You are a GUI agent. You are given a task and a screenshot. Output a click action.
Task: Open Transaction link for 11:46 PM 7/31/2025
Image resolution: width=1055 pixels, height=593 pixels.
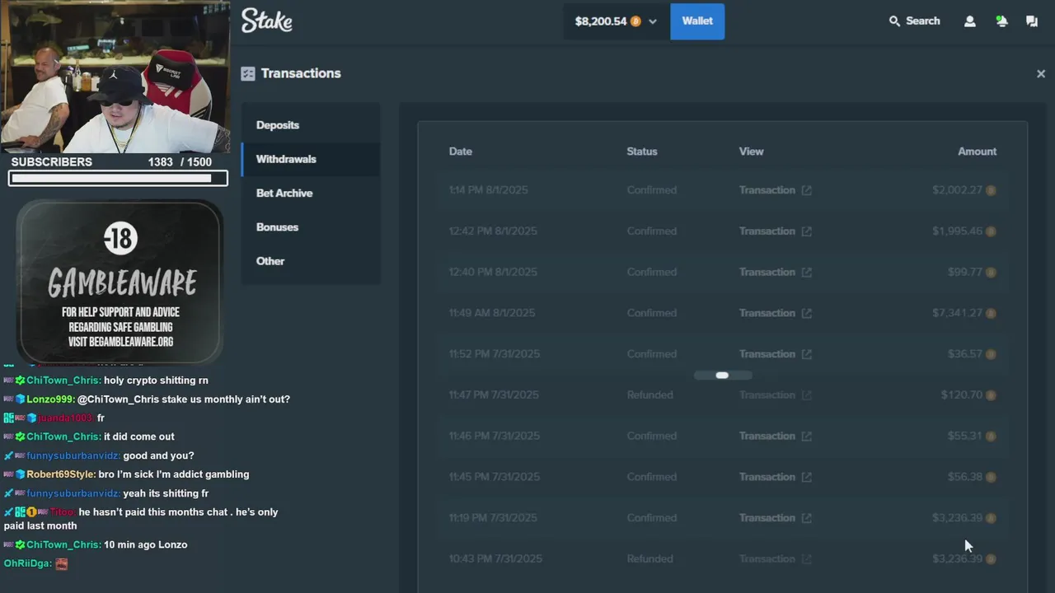coord(775,436)
